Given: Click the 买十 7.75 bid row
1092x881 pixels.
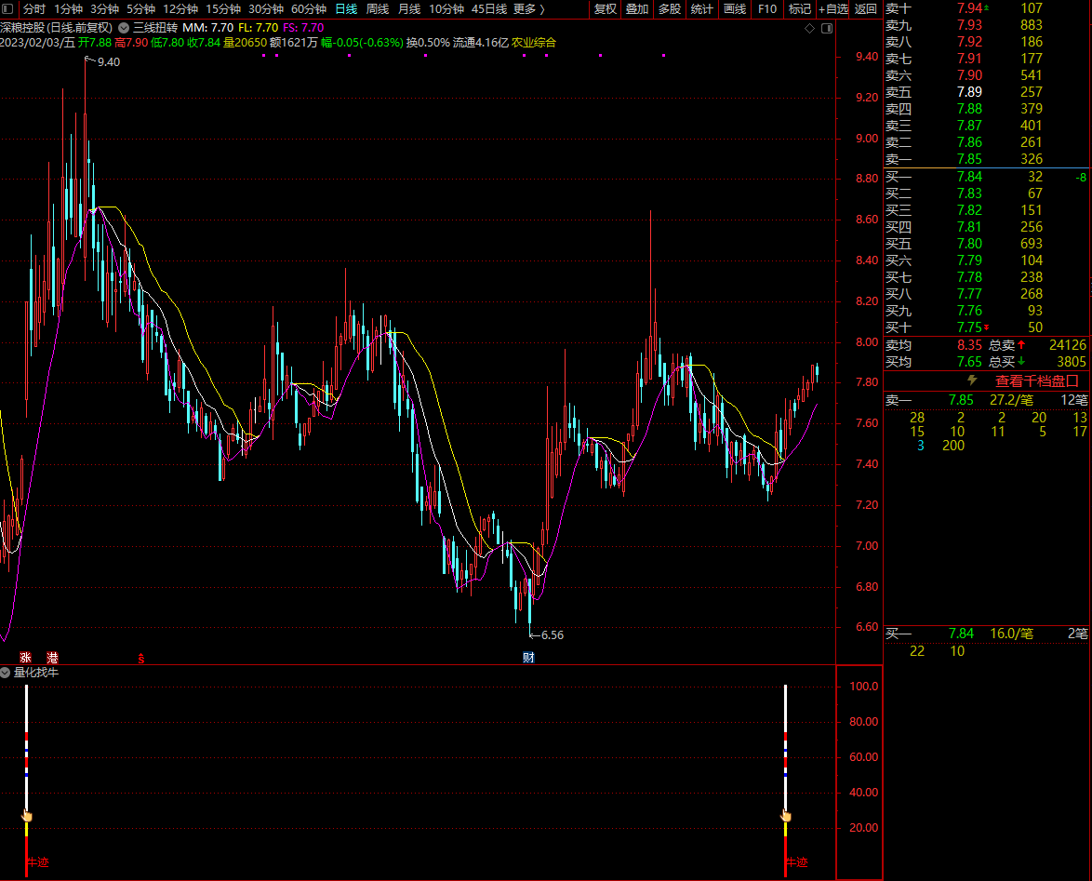Looking at the screenshot, I should click(986, 327).
